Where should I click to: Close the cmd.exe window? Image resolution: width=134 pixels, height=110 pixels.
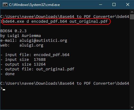(x=128, y=4)
